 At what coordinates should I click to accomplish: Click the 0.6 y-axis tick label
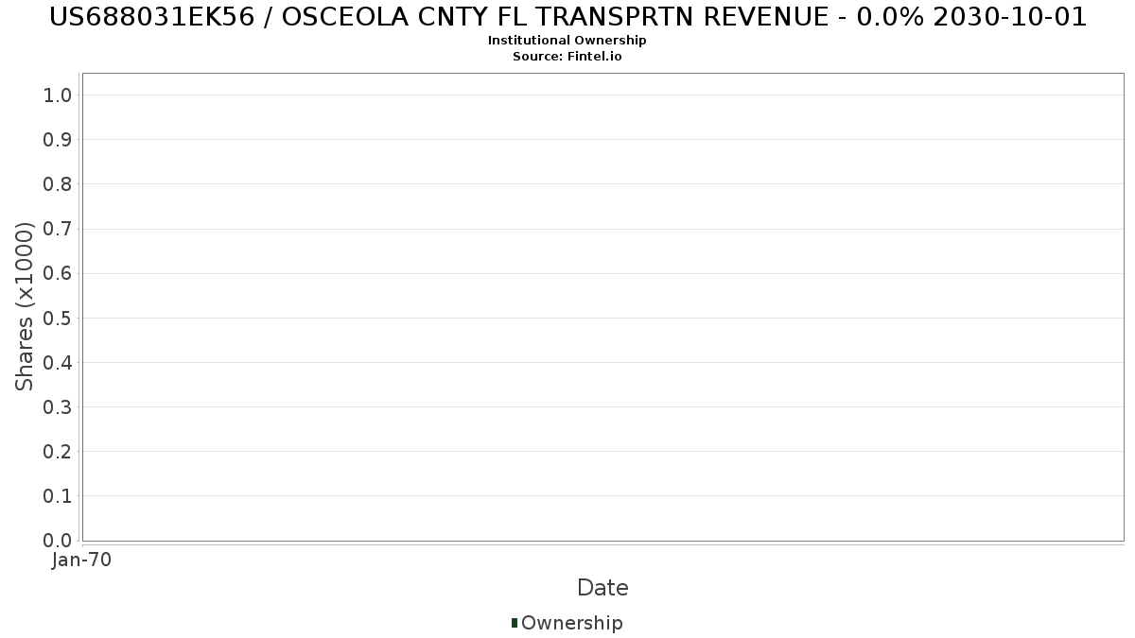pyautogui.click(x=58, y=273)
